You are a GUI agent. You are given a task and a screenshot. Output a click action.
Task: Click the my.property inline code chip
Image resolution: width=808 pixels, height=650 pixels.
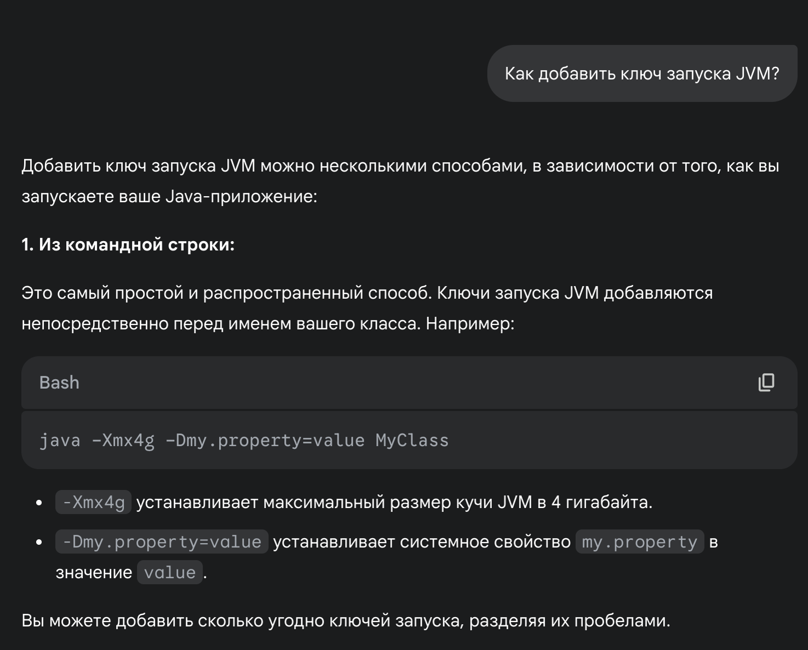tap(639, 541)
